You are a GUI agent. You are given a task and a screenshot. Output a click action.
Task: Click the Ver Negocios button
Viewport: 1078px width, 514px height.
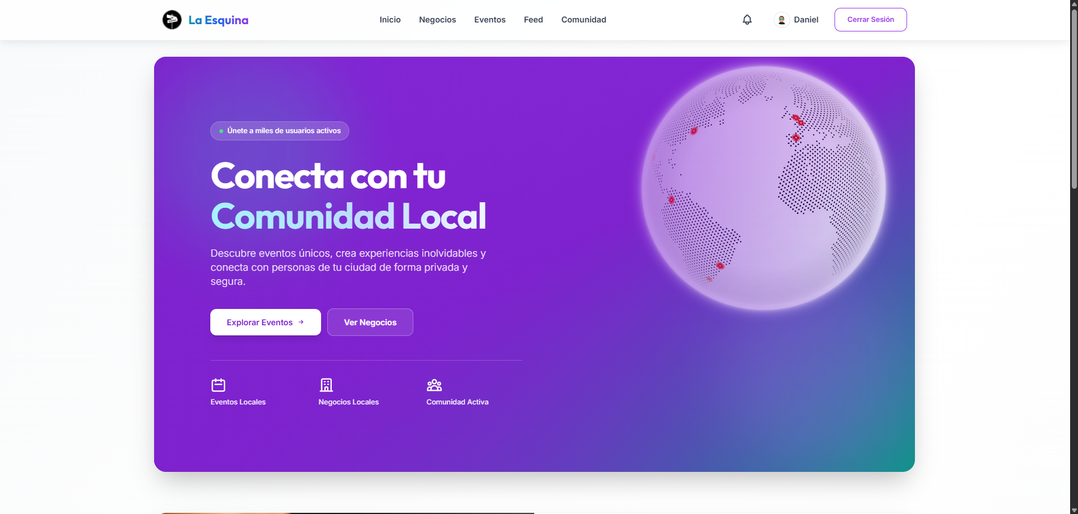[x=369, y=322]
